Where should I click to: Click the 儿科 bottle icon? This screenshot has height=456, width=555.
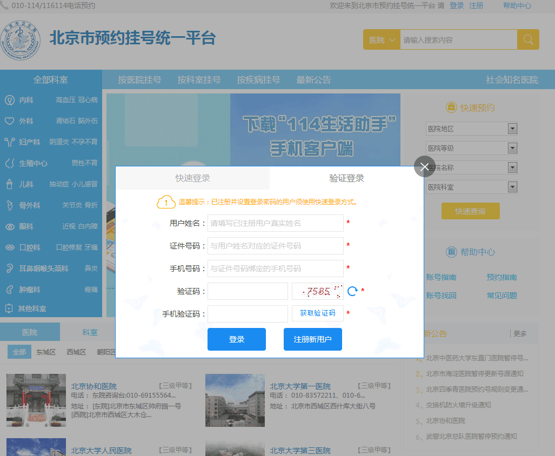10,184
